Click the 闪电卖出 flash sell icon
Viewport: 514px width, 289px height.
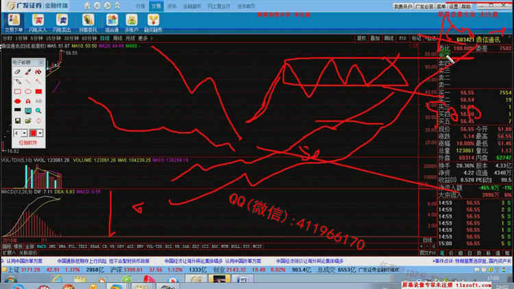(x=62, y=23)
